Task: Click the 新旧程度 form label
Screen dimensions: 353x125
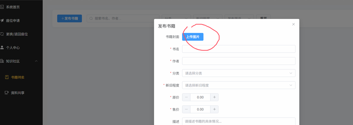Action: [172, 85]
